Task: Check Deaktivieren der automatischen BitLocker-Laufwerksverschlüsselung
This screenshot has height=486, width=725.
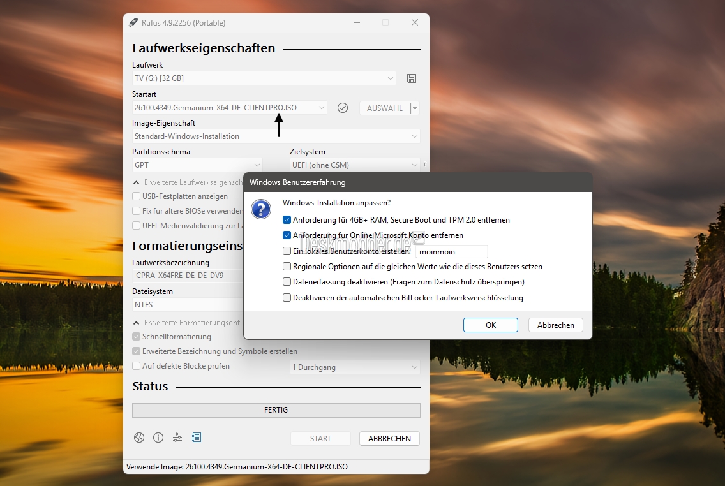Action: pyautogui.click(x=287, y=297)
